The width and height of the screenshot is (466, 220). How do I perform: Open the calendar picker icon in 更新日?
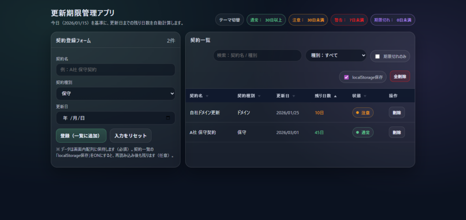168,118
